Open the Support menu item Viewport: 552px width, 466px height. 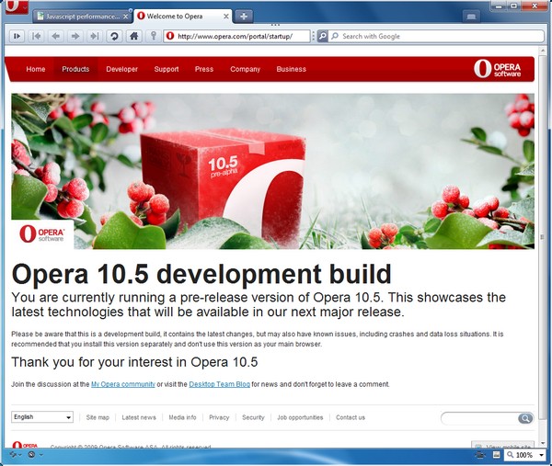(167, 69)
